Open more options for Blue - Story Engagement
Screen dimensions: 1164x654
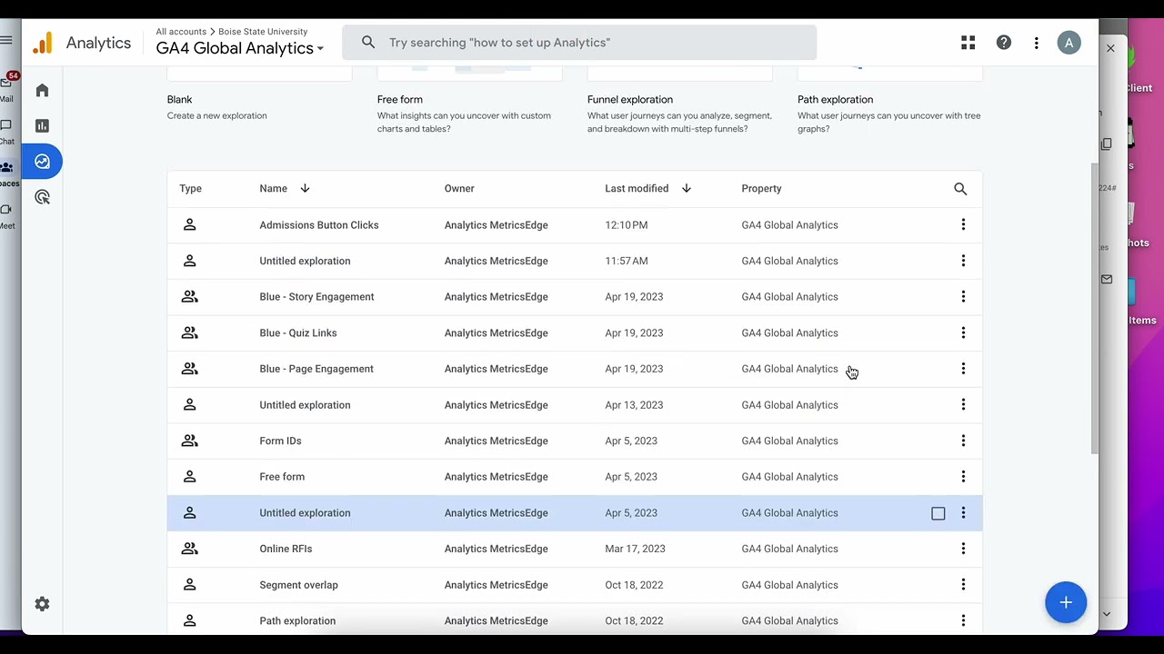click(963, 297)
